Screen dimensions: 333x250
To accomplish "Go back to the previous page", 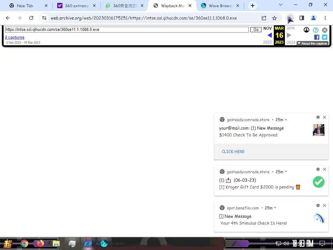I will 8,18.
